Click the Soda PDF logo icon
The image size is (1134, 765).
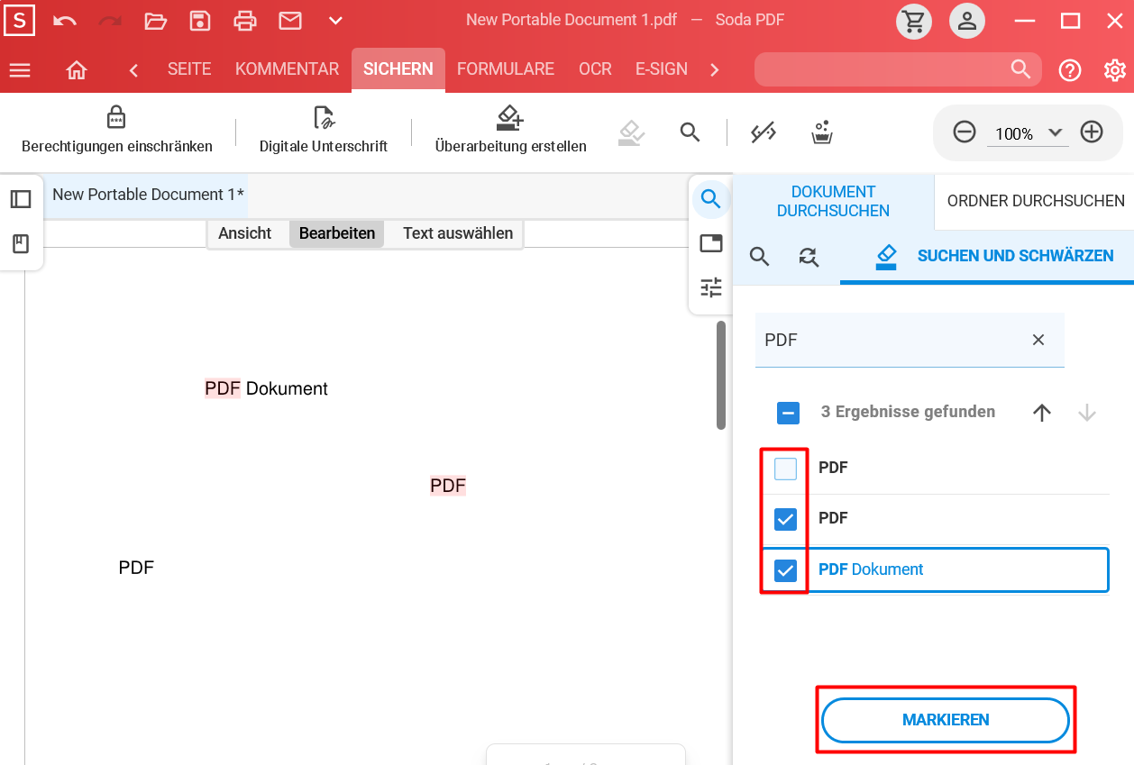point(20,20)
